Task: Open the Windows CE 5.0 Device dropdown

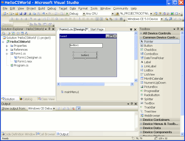Action: pyautogui.click(x=162, y=19)
